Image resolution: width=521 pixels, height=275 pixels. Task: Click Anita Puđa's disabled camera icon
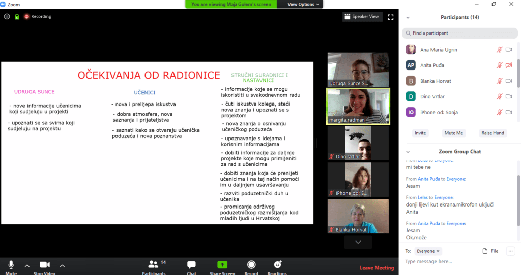(509, 65)
